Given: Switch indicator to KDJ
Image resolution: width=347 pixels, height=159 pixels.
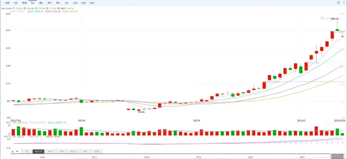Looking at the screenshot, I should pyautogui.click(x=50, y=152).
